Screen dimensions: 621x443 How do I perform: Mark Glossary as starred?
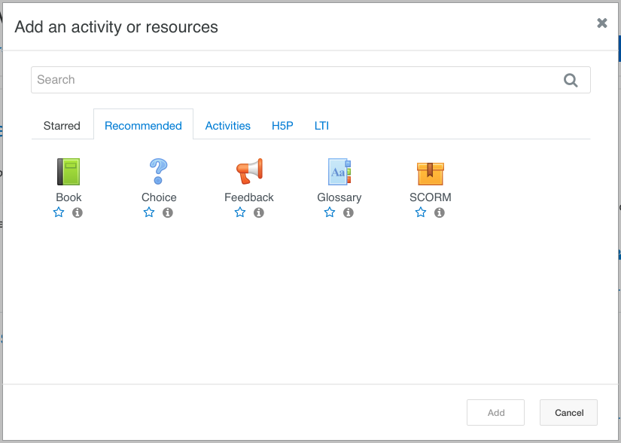(x=330, y=212)
